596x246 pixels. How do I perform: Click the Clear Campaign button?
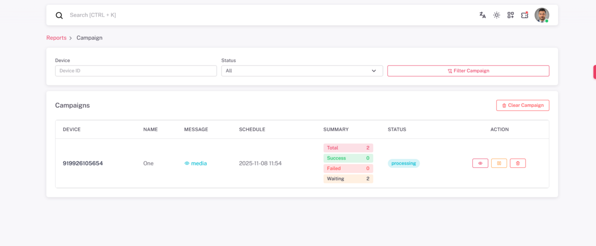click(522, 105)
